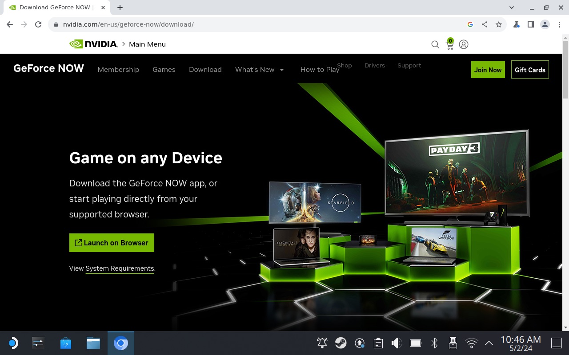View site lock information icon
This screenshot has height=355, width=569.
click(x=56, y=24)
